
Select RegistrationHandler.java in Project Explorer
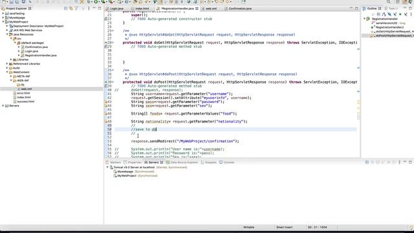[x=41, y=56]
